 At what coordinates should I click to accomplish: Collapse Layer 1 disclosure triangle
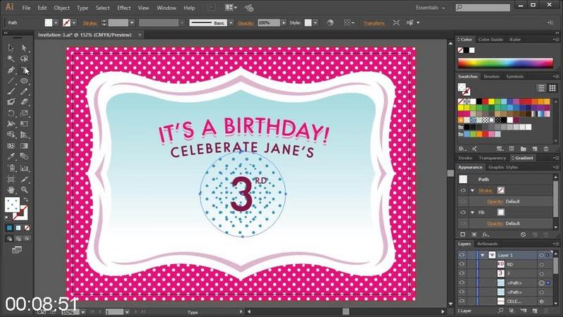pyautogui.click(x=483, y=255)
